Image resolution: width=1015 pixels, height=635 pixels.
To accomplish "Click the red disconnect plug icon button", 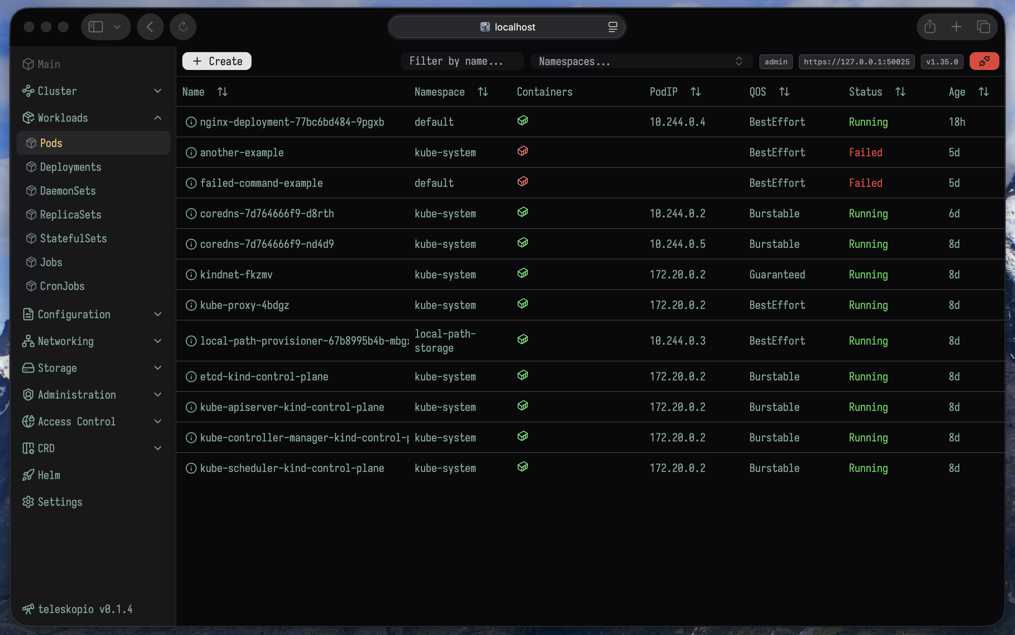I will tap(984, 61).
